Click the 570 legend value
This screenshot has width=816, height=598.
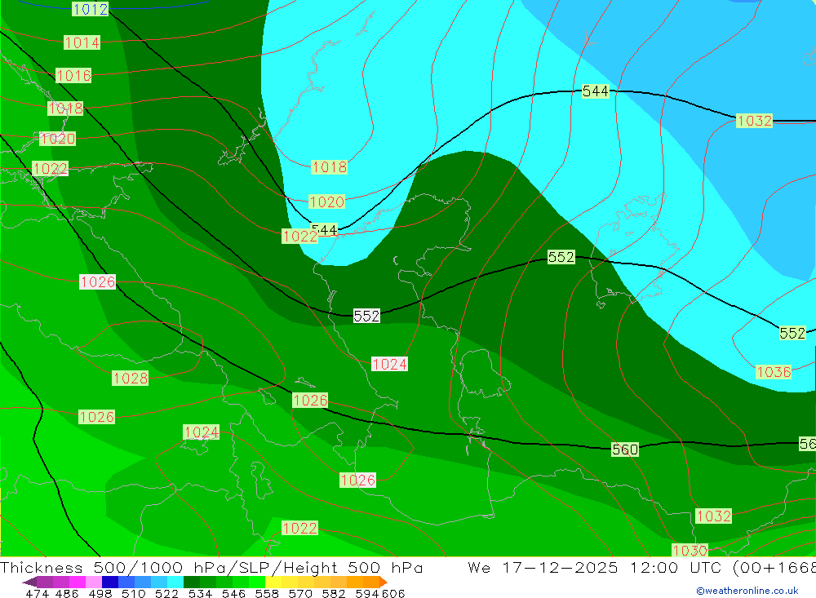click(299, 593)
